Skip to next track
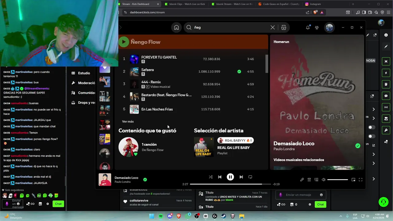 coord(241,177)
